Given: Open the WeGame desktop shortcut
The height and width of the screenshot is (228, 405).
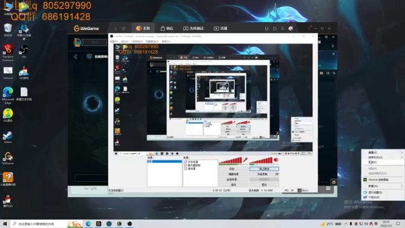Looking at the screenshot, I should point(8,158).
